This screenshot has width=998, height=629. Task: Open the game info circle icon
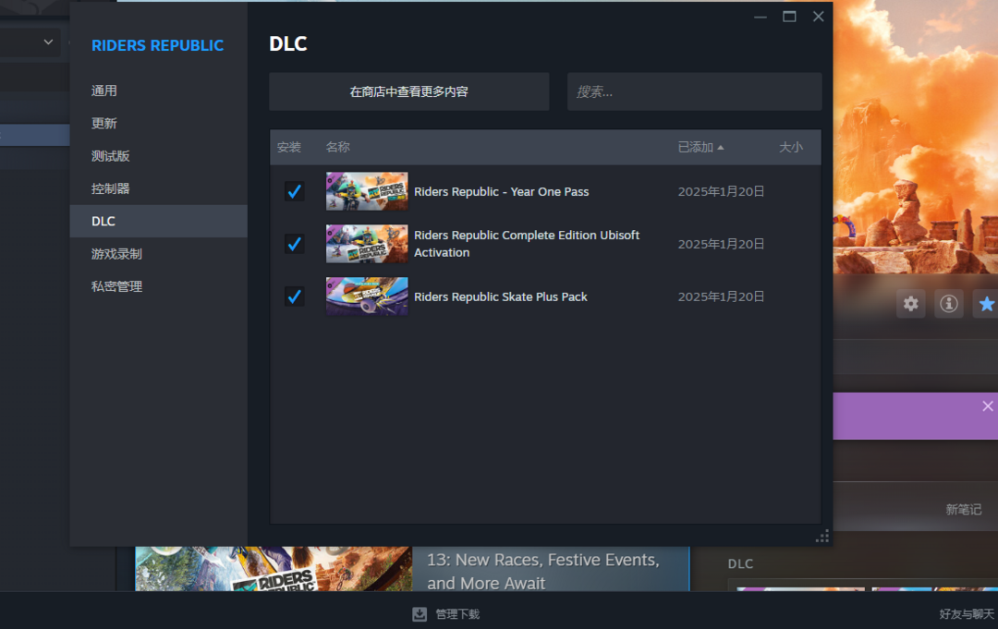[x=948, y=304]
